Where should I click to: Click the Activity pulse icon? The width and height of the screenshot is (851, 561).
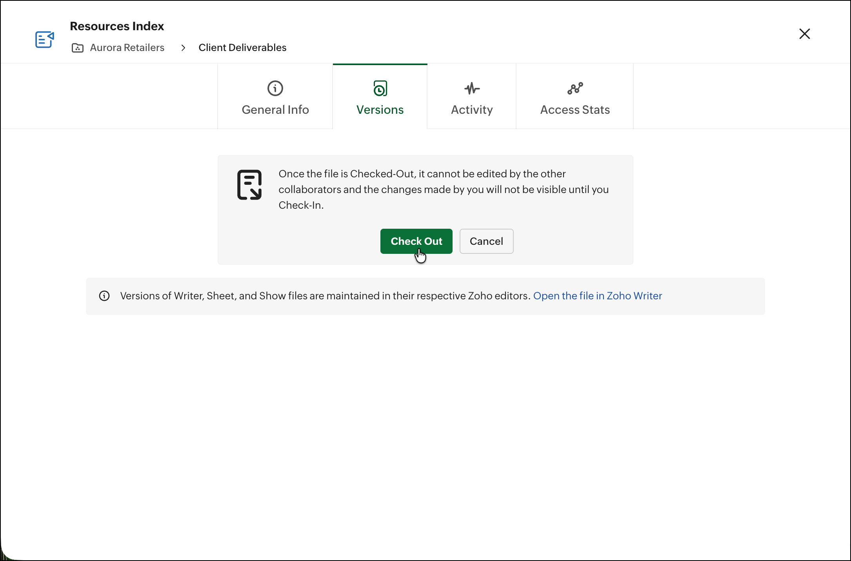(472, 88)
